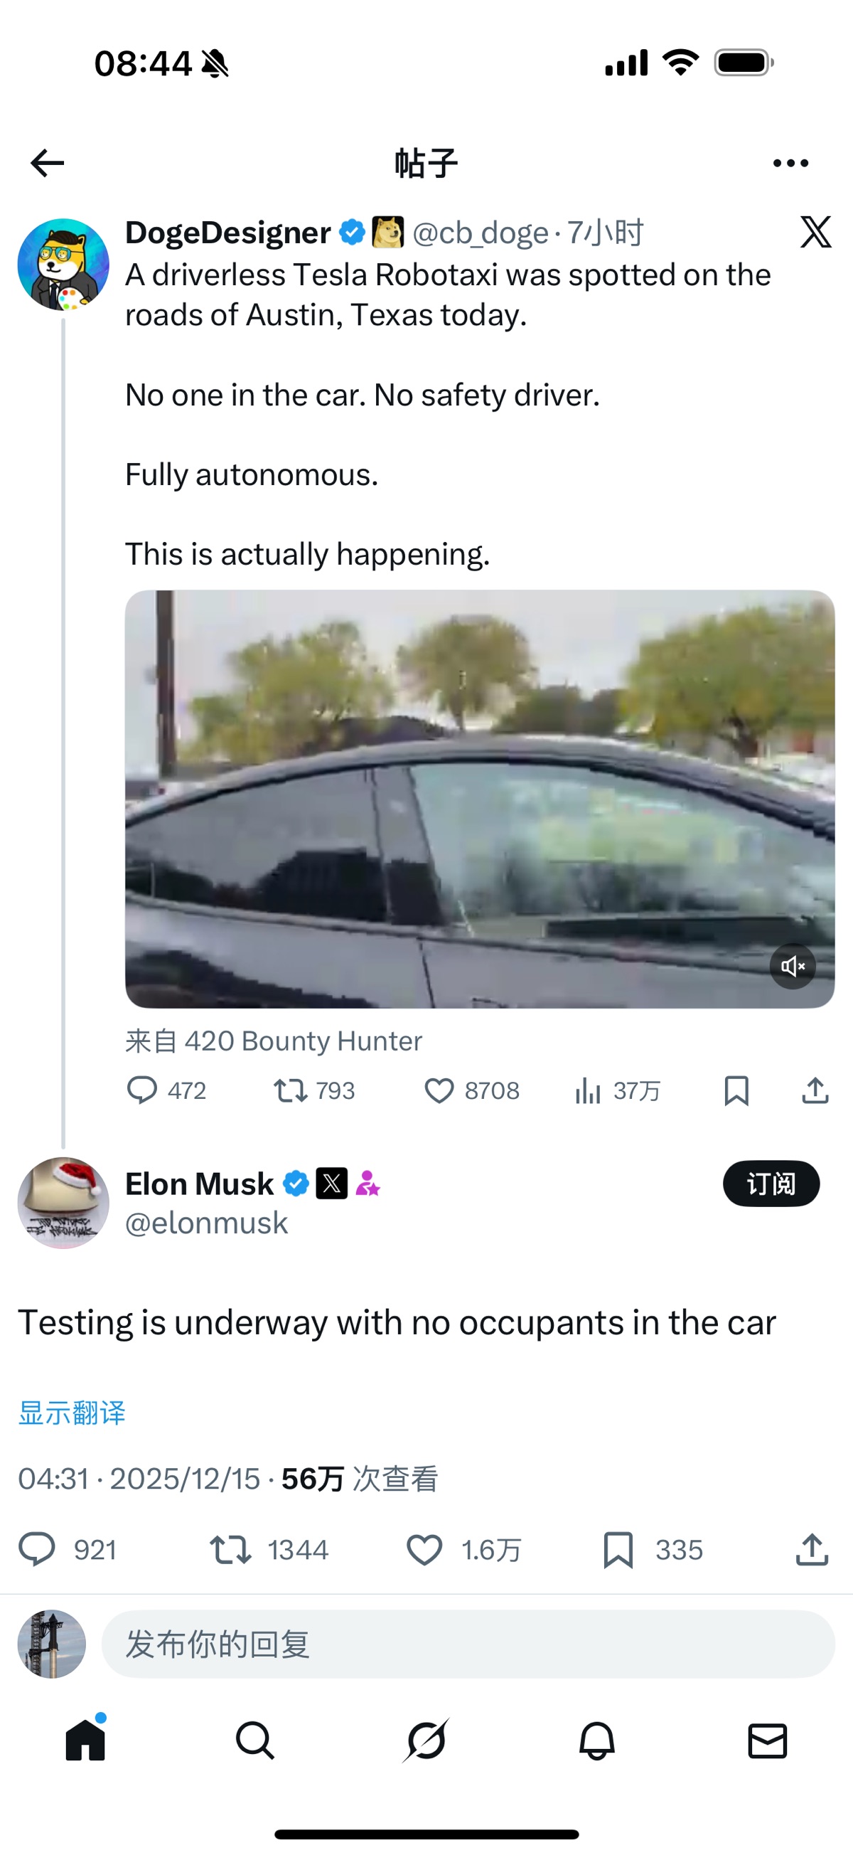853x1855 pixels.
Task: Unmute the Robotaxi video
Action: [793, 966]
